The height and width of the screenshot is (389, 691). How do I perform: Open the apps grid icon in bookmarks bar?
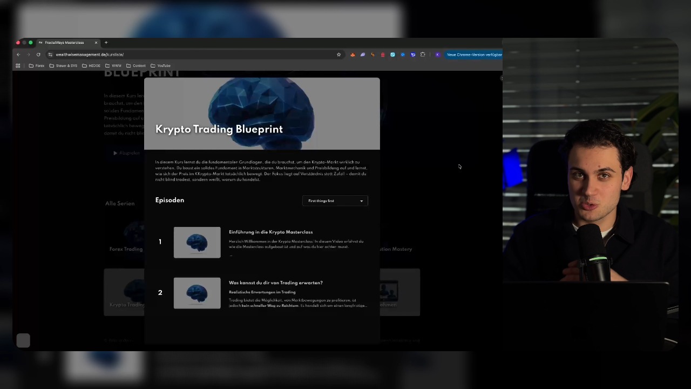[x=18, y=66]
